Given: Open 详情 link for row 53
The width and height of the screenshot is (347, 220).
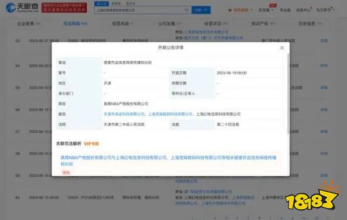Looking at the screenshot, I should (324, 41).
